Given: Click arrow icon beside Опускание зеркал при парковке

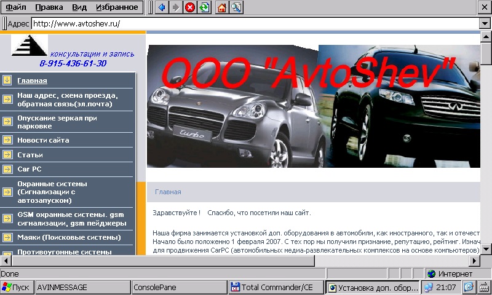Looking at the screenshot, I should [x=7, y=121].
